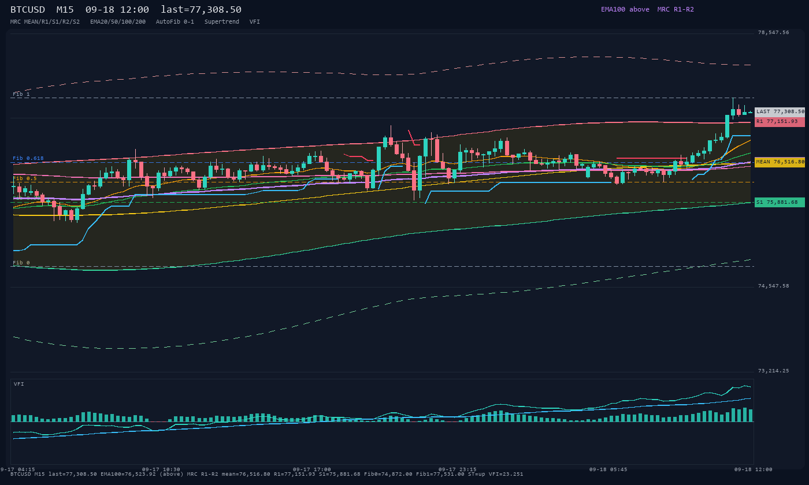
Task: Click the bottom status summary line
Action: [x=267, y=474]
